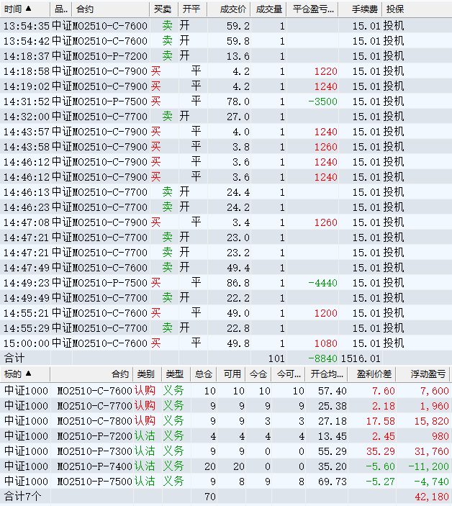Select the MO2510-P-7400 position row
Screen dimensions: 452x506
(x=216, y=466)
